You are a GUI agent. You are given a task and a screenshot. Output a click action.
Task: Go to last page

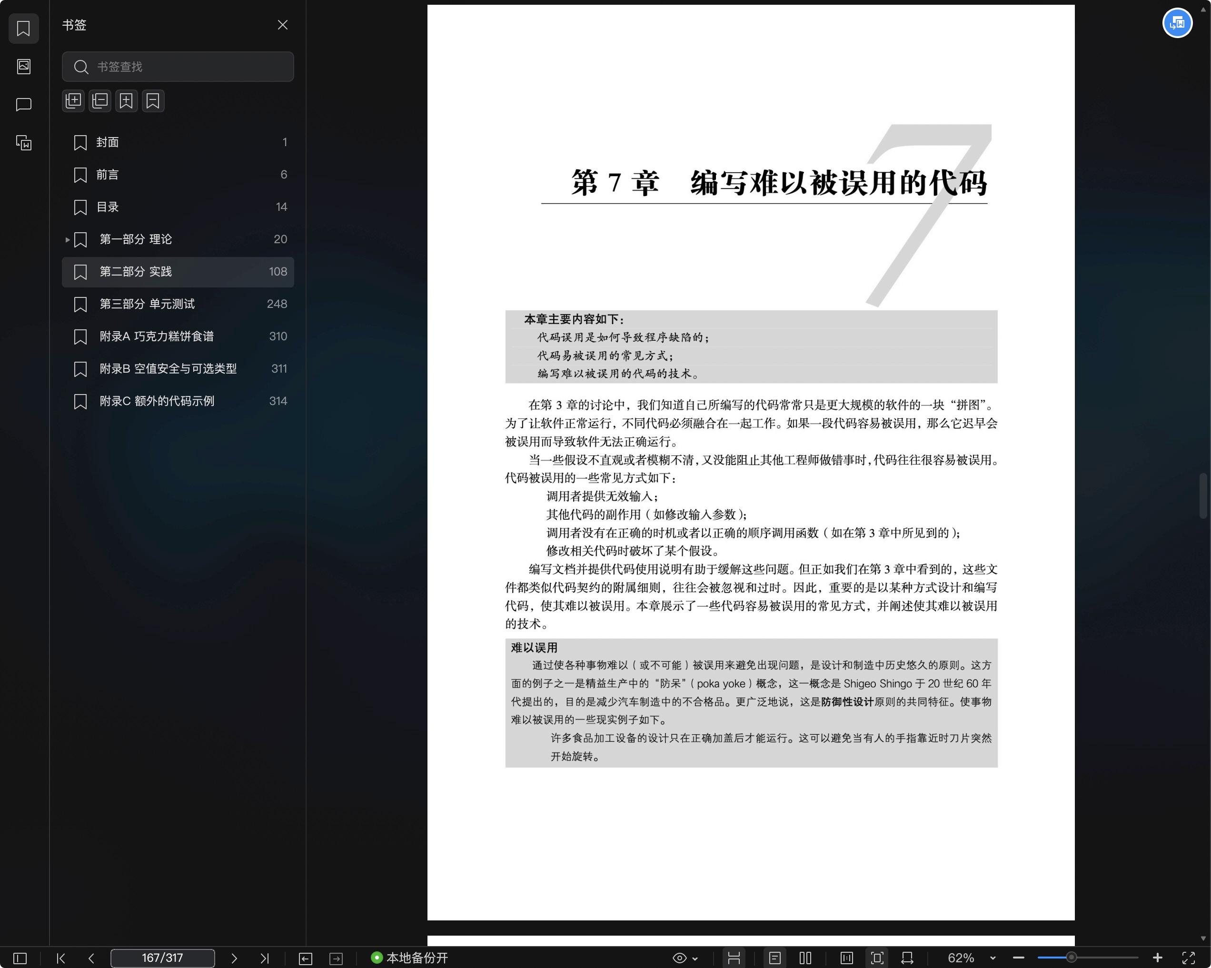coord(265,958)
